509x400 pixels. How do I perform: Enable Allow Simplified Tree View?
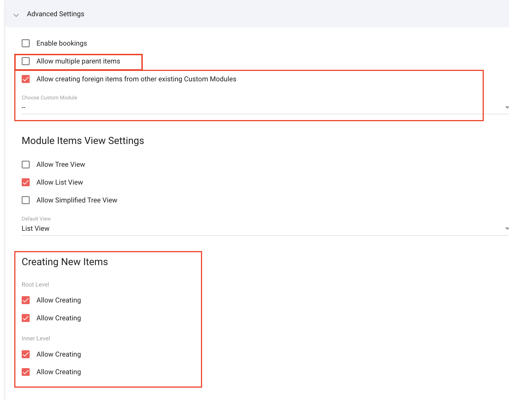pos(26,200)
